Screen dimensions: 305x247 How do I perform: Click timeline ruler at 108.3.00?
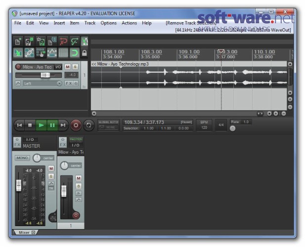[151, 52]
